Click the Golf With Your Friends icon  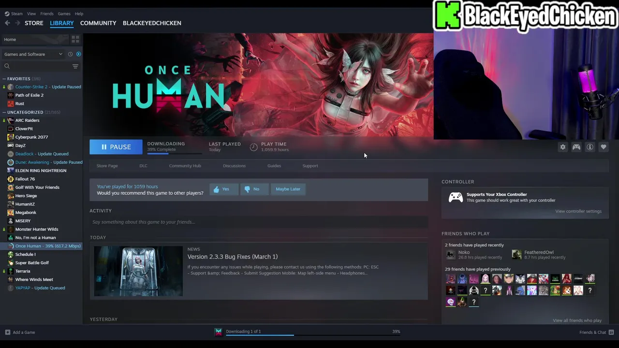(x=11, y=188)
